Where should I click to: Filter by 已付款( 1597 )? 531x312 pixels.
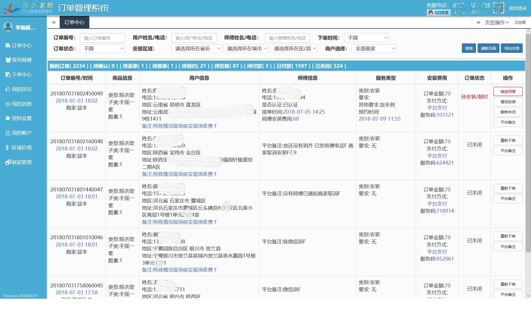(294, 66)
